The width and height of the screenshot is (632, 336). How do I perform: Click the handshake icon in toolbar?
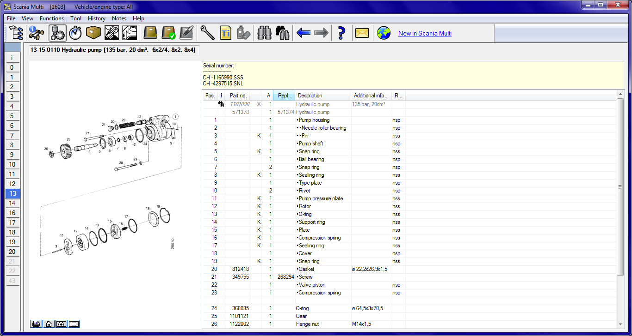tap(112, 33)
